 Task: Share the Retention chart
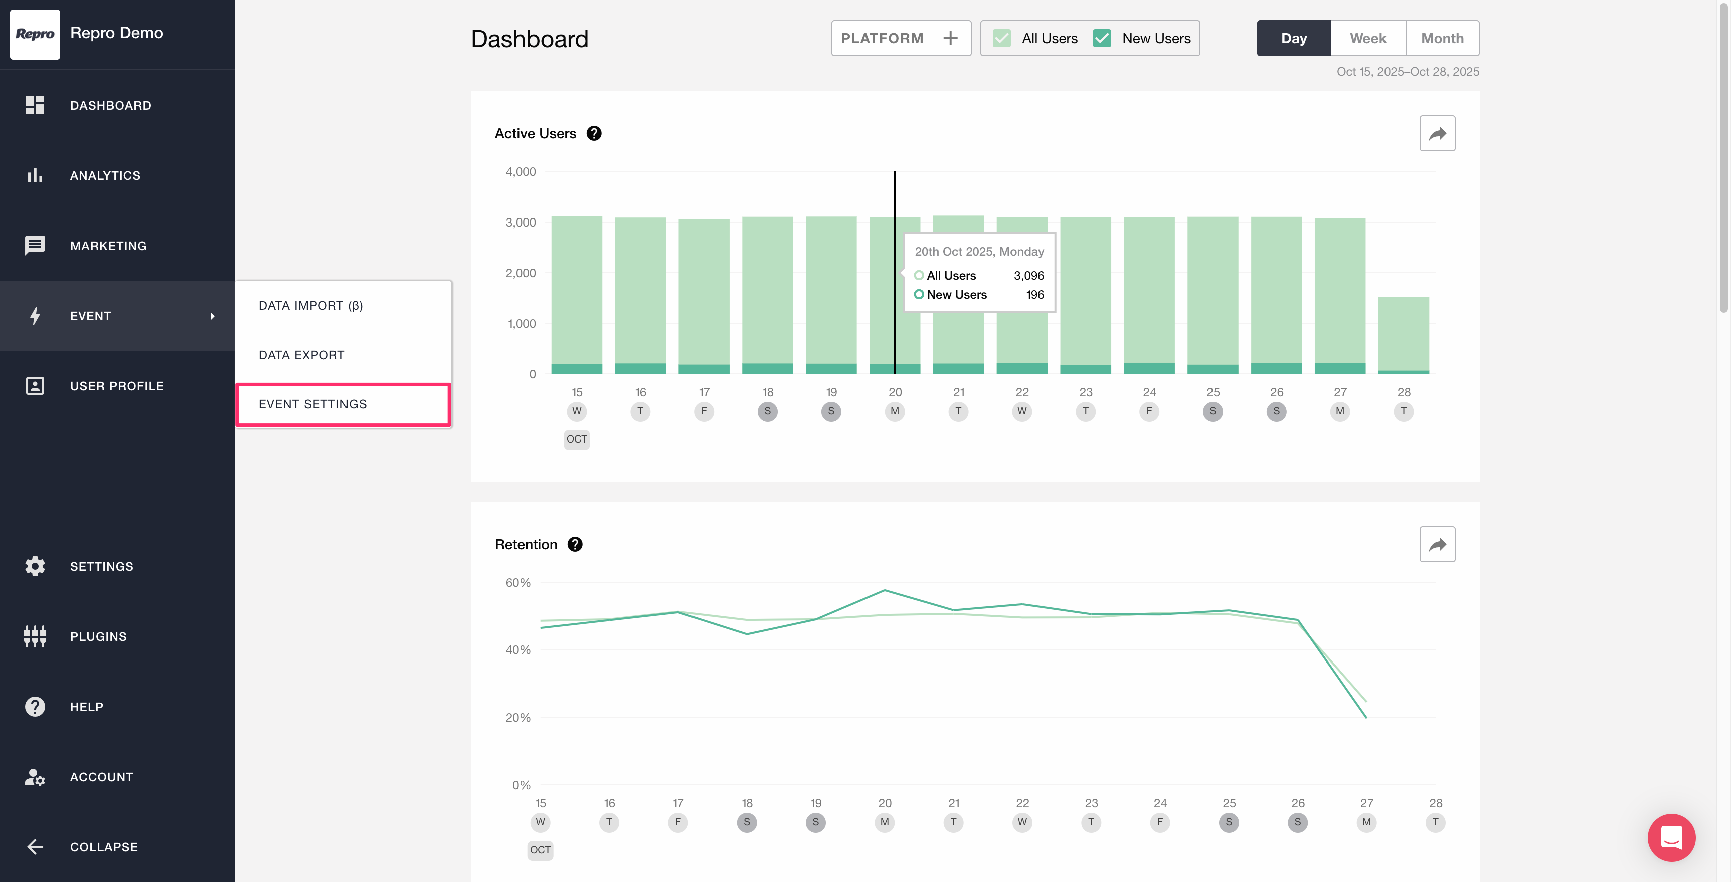[1437, 544]
